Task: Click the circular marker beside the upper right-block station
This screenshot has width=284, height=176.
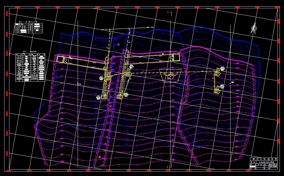Action: 222,69
